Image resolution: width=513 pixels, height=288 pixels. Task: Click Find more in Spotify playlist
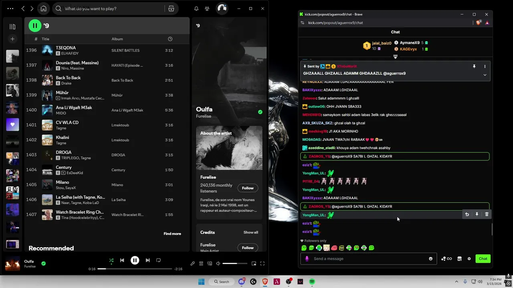pyautogui.click(x=172, y=234)
